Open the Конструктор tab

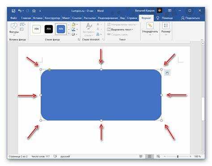(52, 18)
